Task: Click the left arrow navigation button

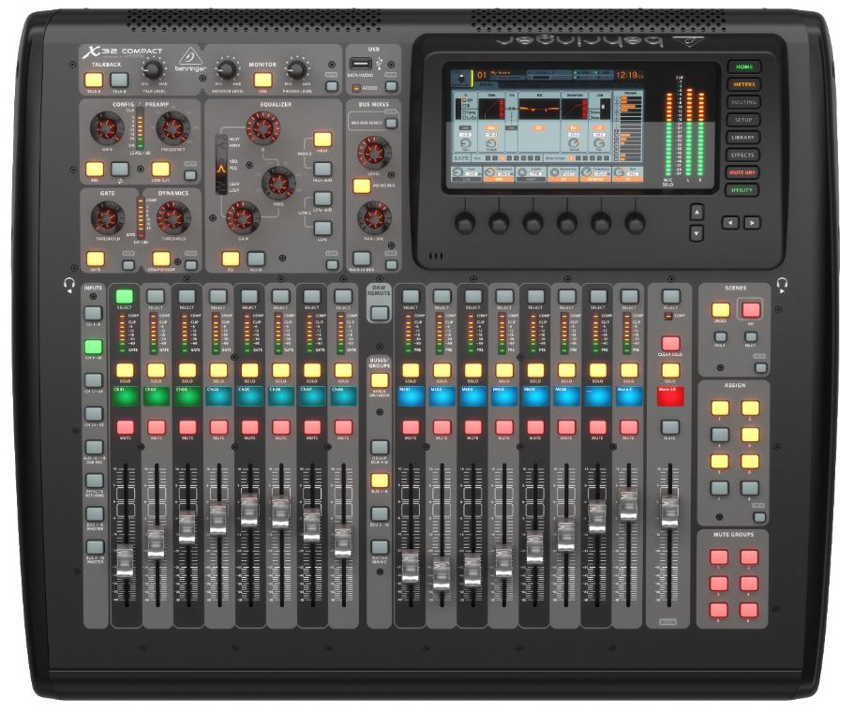Action: pyautogui.click(x=730, y=222)
